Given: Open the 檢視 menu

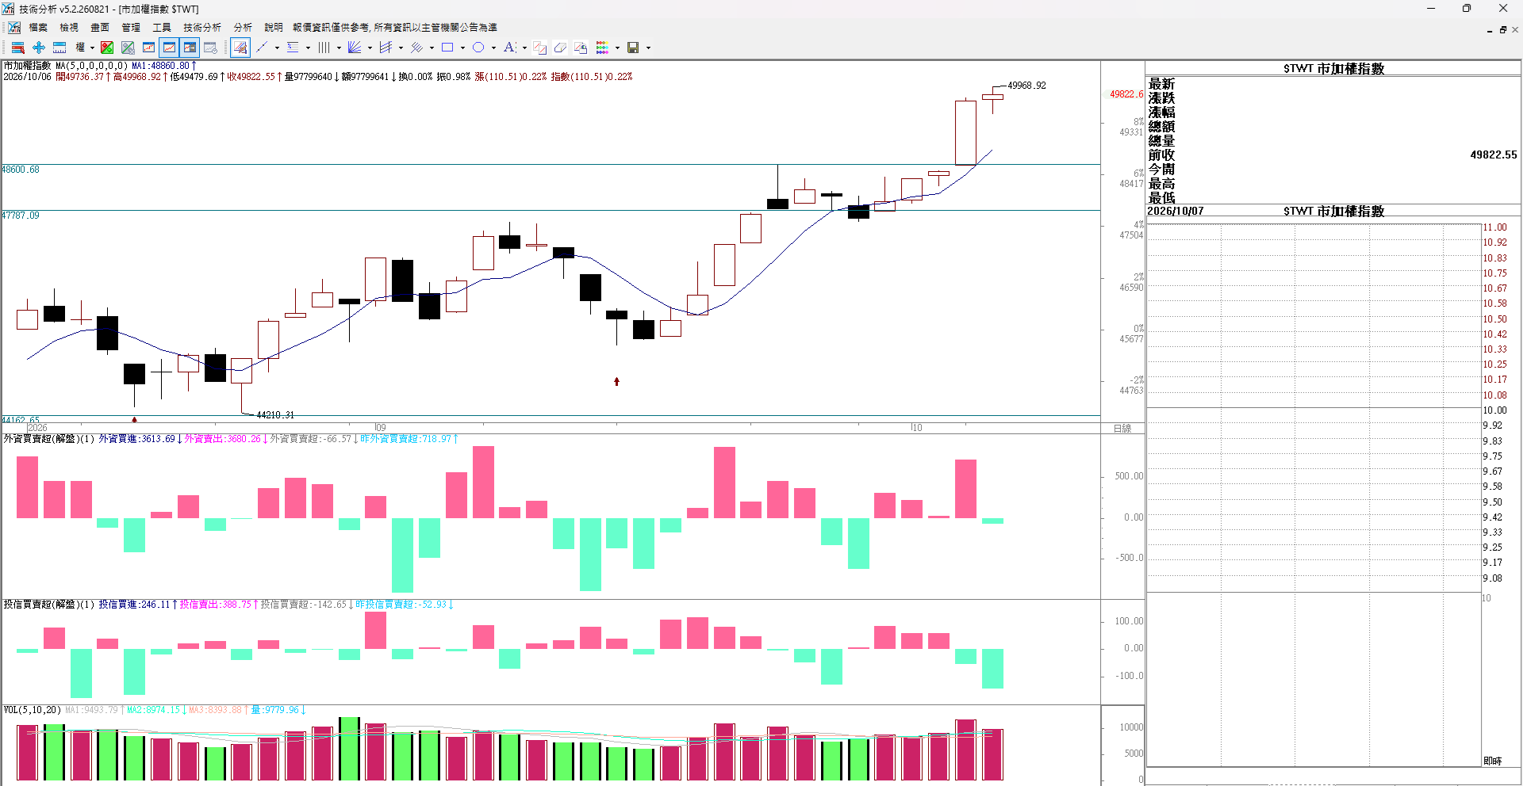Looking at the screenshot, I should click(x=69, y=28).
